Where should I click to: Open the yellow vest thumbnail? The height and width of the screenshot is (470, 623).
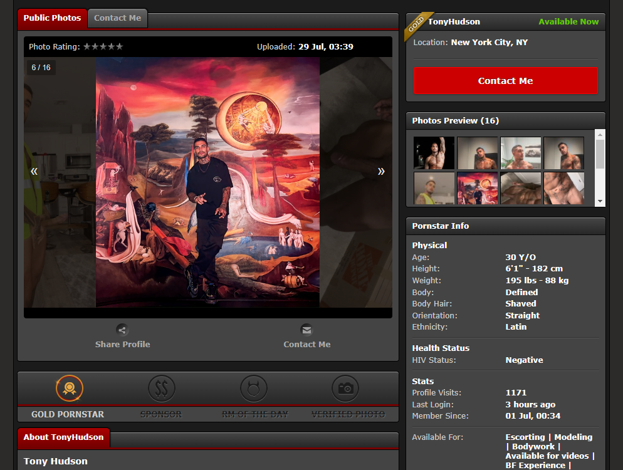click(x=434, y=188)
